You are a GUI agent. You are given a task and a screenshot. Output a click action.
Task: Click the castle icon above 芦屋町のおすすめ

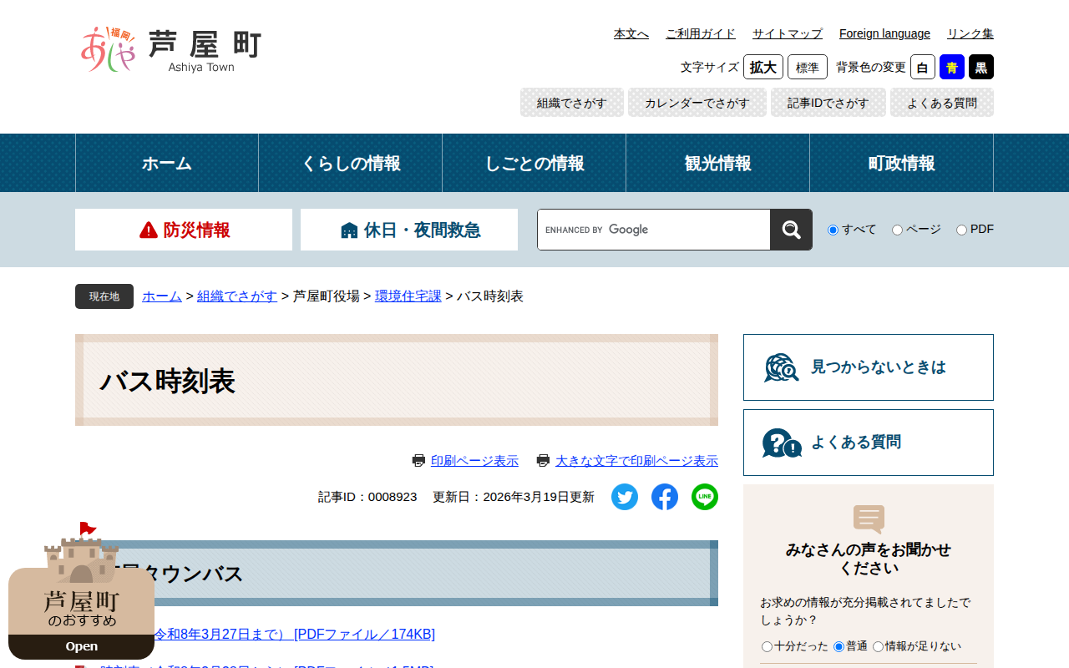(x=81, y=553)
